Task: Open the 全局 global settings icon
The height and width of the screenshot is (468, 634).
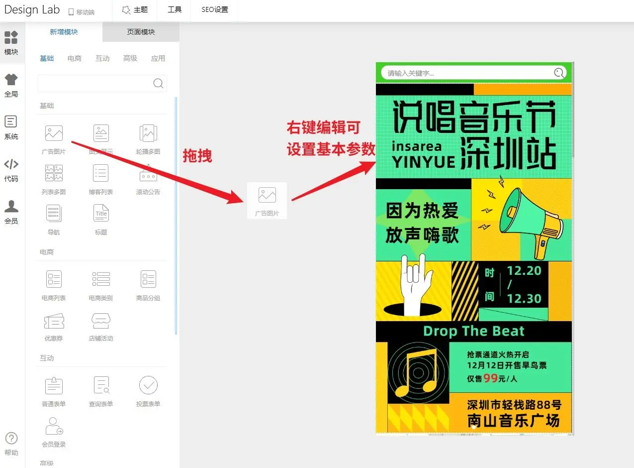Action: 11,85
